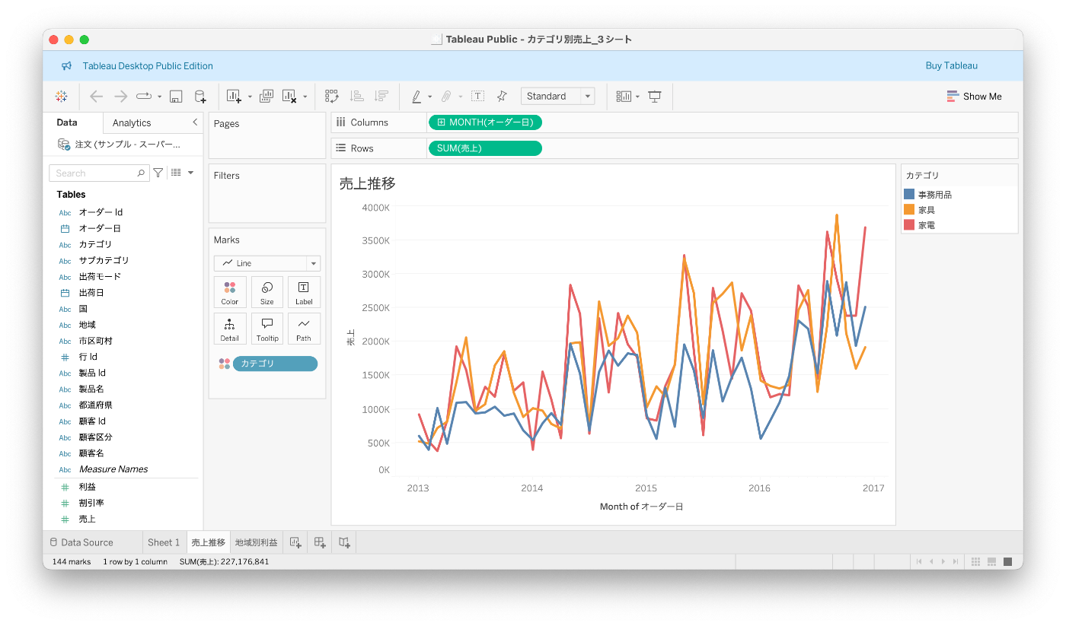Open the Clear Sheet dropdown arrow
The width and height of the screenshot is (1066, 626).
(x=305, y=97)
